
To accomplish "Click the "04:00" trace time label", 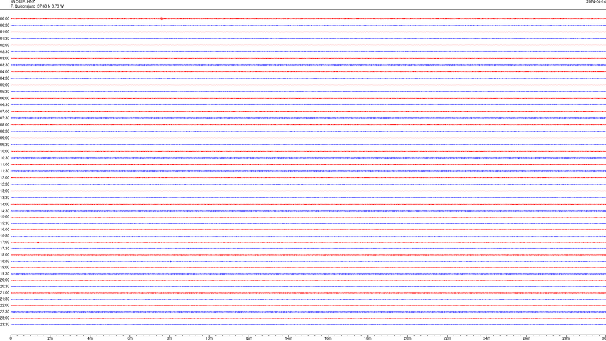I will pyautogui.click(x=4, y=71).
